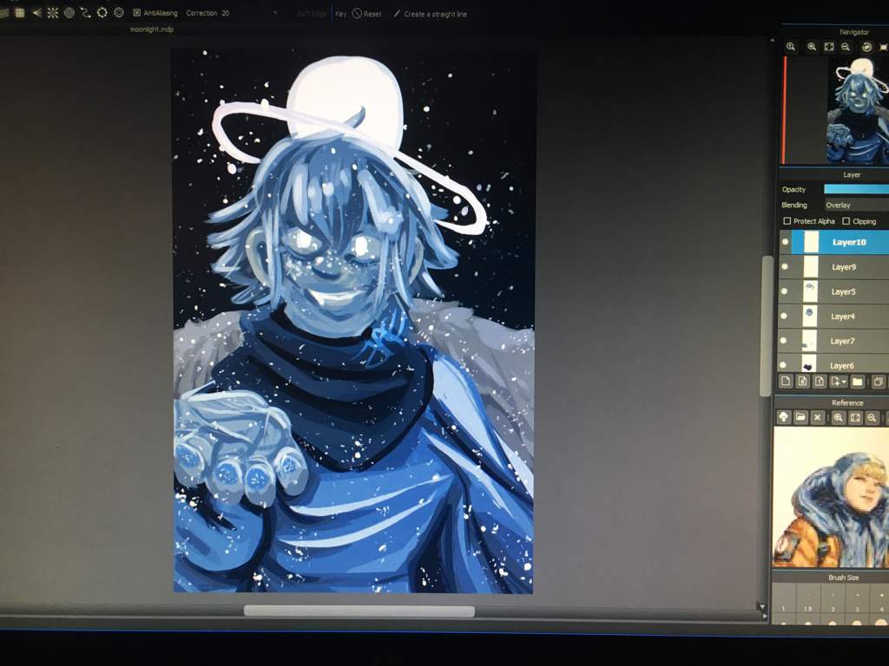The image size is (889, 666).
Task: Open the Blending mode Overlay dropdown
Action: (856, 205)
